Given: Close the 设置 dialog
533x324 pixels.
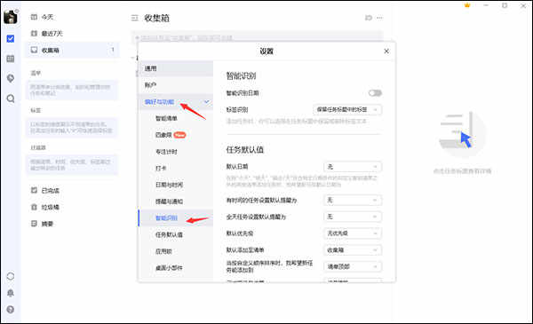Looking at the screenshot, I should point(386,51).
